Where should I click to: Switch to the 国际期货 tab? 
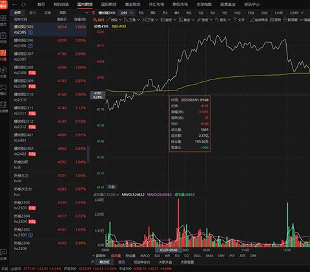click(x=108, y=5)
